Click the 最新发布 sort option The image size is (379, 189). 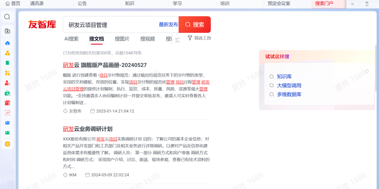pos(168,24)
